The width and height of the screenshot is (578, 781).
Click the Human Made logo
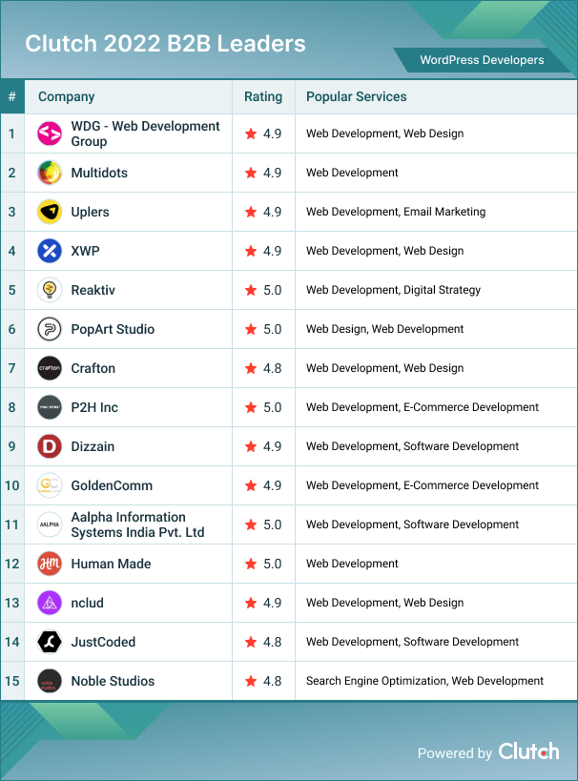[x=50, y=564]
